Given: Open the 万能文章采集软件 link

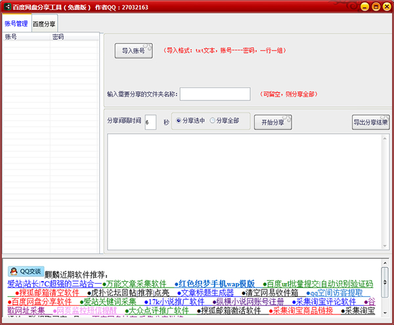Looking at the screenshot, I should point(136,284).
